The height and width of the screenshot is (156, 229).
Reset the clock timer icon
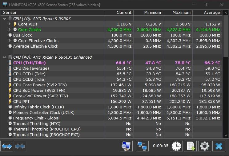176,146
